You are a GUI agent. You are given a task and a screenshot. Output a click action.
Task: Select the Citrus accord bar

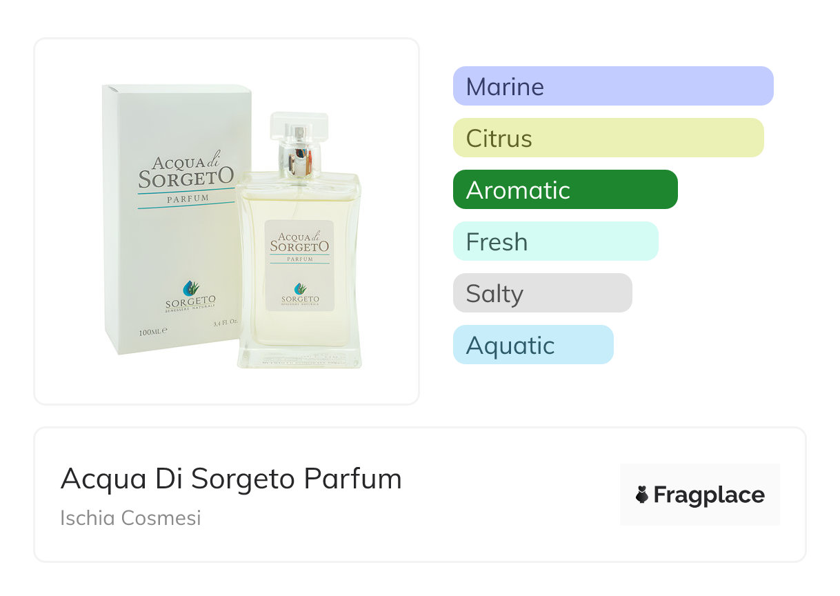608,138
